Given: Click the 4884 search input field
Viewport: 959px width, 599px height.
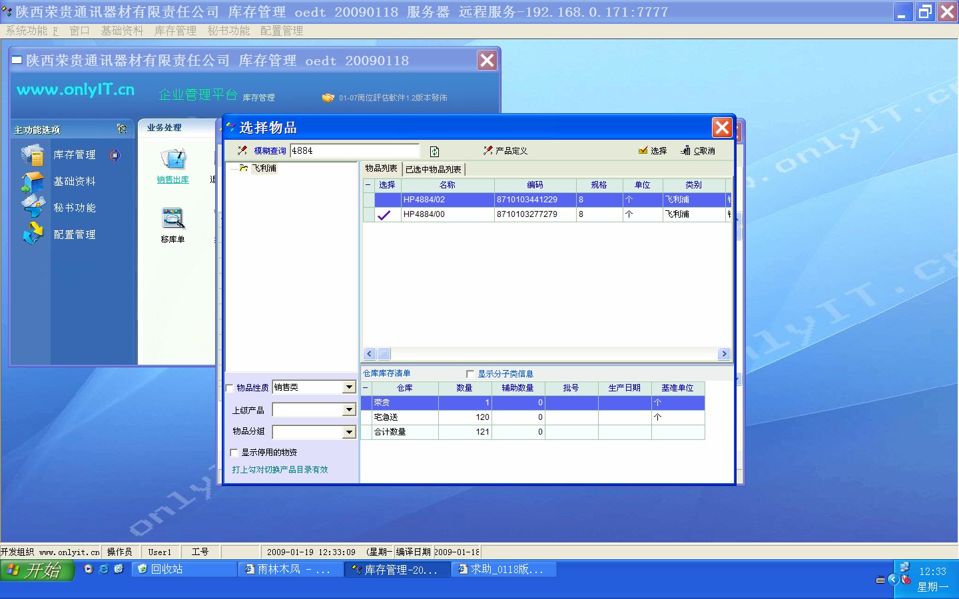Looking at the screenshot, I should click(x=354, y=151).
